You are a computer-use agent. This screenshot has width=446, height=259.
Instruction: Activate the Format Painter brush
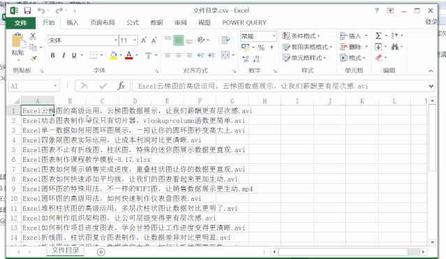[34, 59]
